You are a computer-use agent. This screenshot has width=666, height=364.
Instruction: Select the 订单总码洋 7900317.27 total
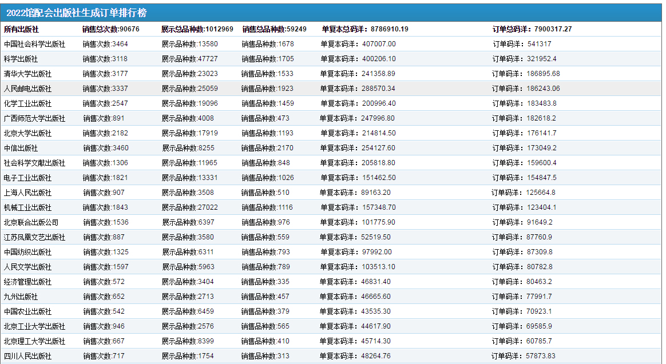pos(532,29)
